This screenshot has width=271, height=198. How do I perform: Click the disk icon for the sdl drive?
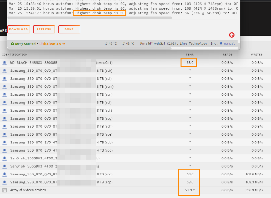point(5,79)
